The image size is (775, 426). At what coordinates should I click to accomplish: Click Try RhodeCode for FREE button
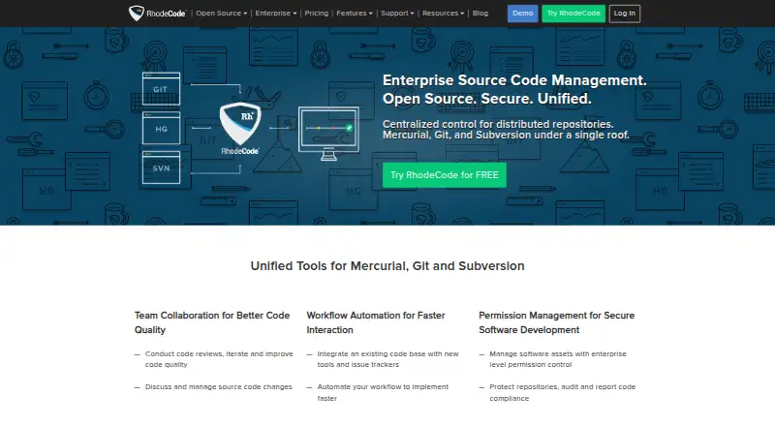pyautogui.click(x=445, y=175)
